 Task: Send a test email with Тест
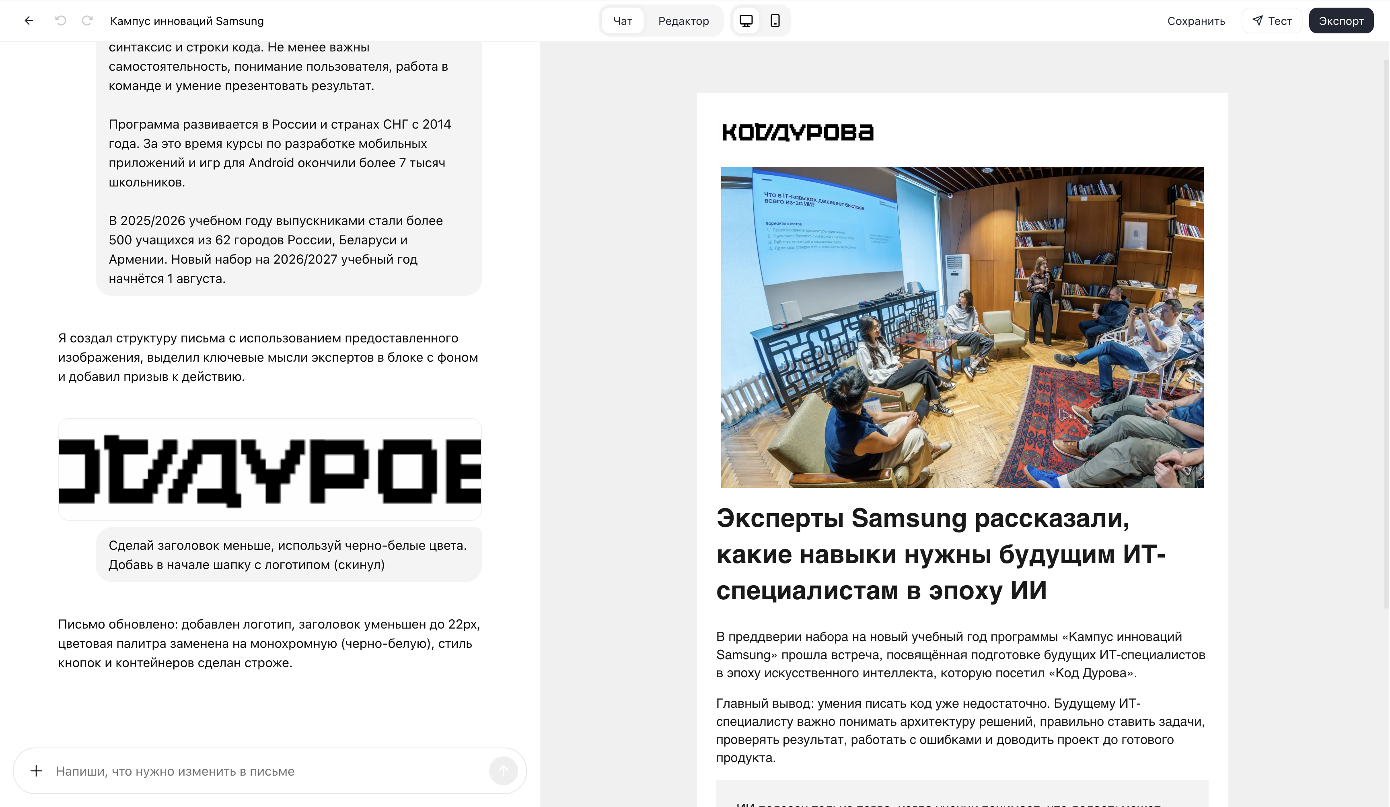coord(1272,20)
